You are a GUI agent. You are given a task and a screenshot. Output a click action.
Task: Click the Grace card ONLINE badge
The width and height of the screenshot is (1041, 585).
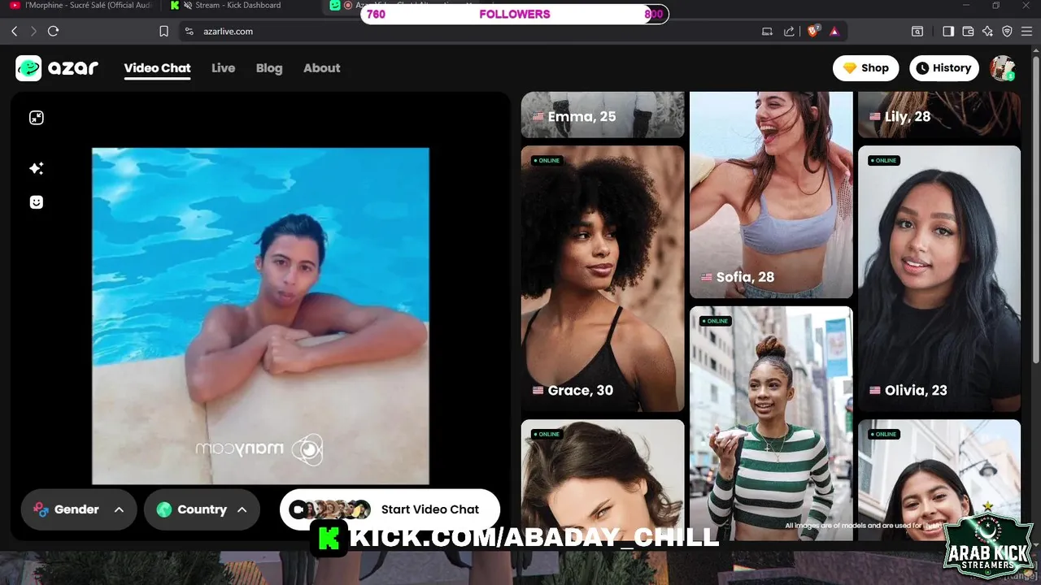(547, 160)
